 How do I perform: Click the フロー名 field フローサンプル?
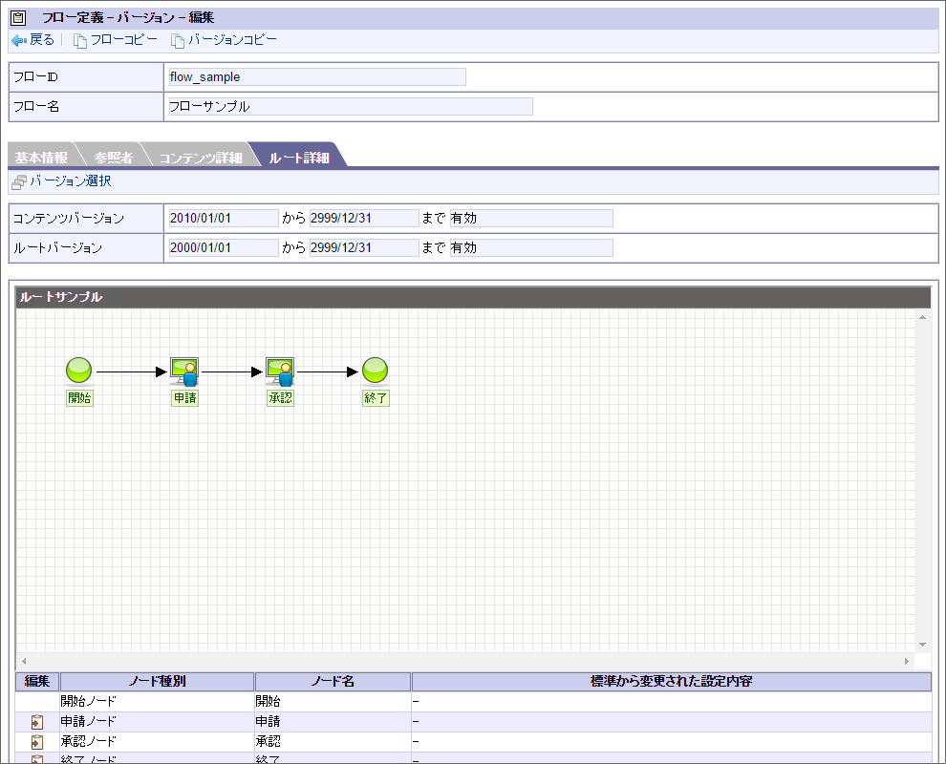(x=351, y=107)
